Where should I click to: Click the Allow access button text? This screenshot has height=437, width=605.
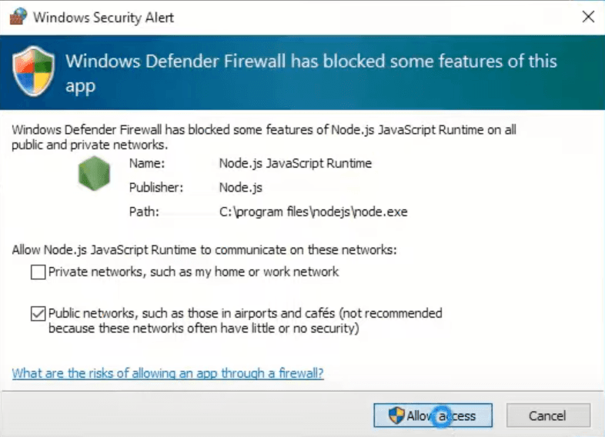click(442, 416)
